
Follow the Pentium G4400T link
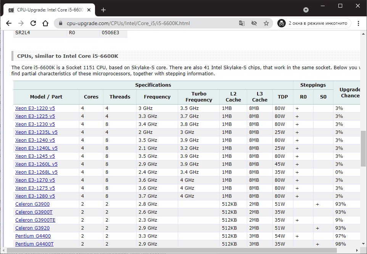(34, 244)
